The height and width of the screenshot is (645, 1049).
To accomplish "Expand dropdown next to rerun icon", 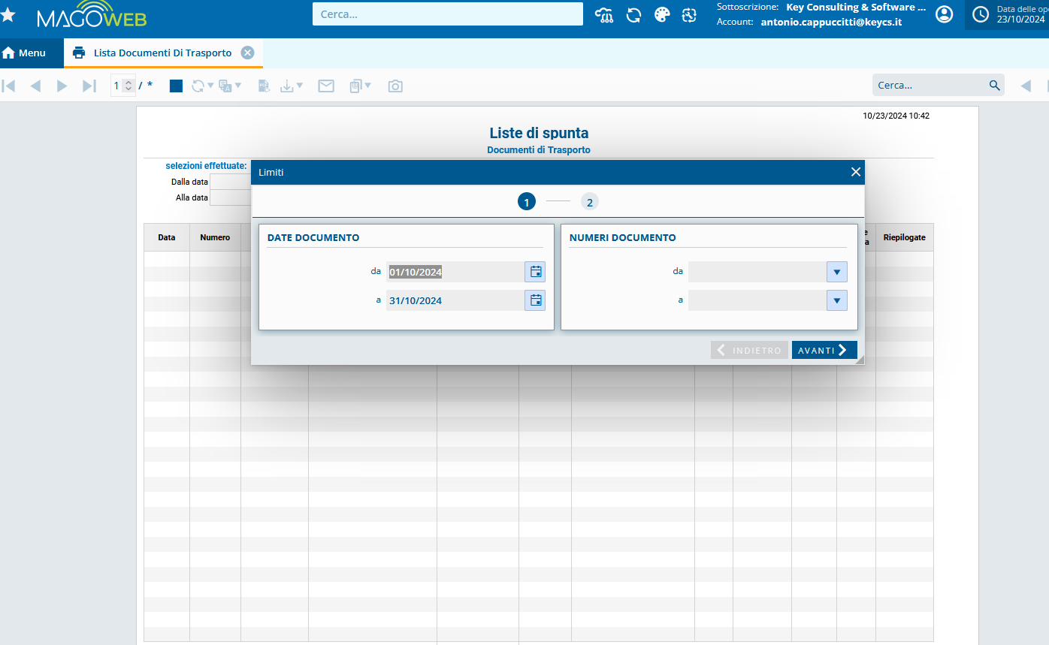I will coord(210,86).
